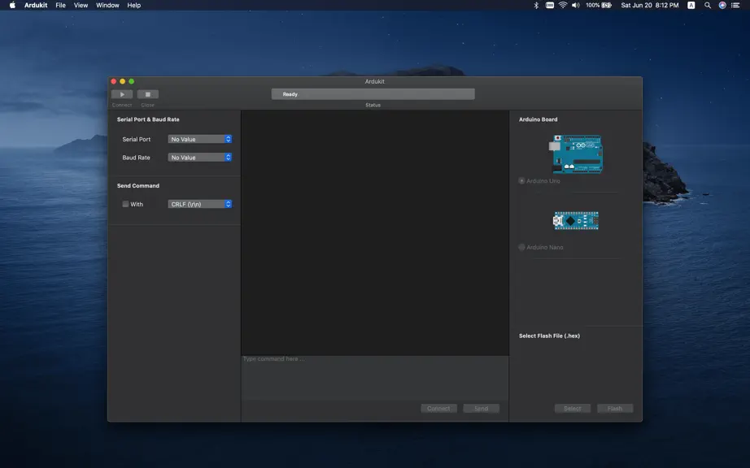Open the volume control in menu bar
The image size is (750, 468).
tap(575, 5)
